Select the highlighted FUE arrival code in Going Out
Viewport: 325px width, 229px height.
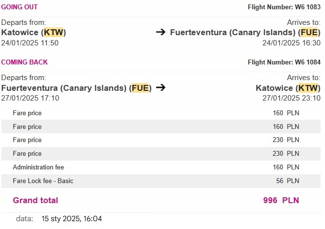click(x=309, y=32)
